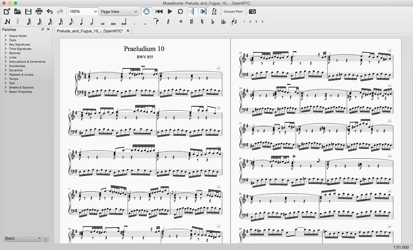Image resolution: width=413 pixels, height=250 pixels.
Task: Switch to voice 1
Action: (244, 22)
